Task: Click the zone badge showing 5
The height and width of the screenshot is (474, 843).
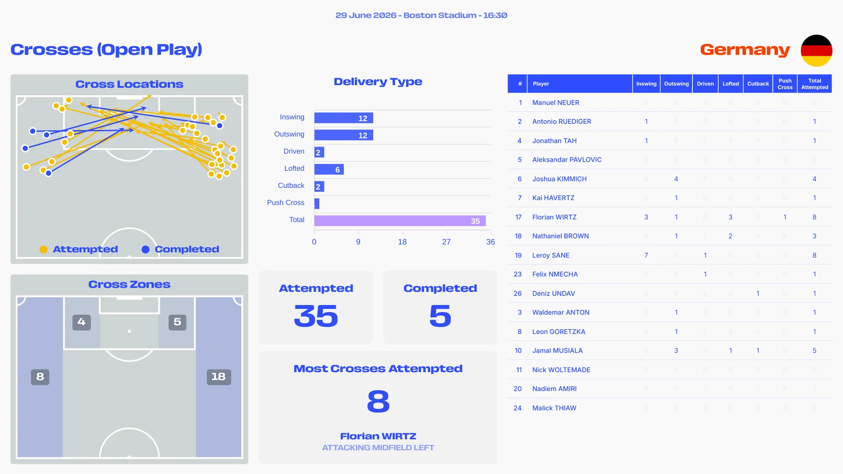Action: coord(177,322)
